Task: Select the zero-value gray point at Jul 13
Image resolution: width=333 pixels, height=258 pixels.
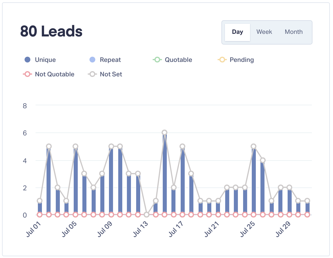Action: (x=146, y=215)
